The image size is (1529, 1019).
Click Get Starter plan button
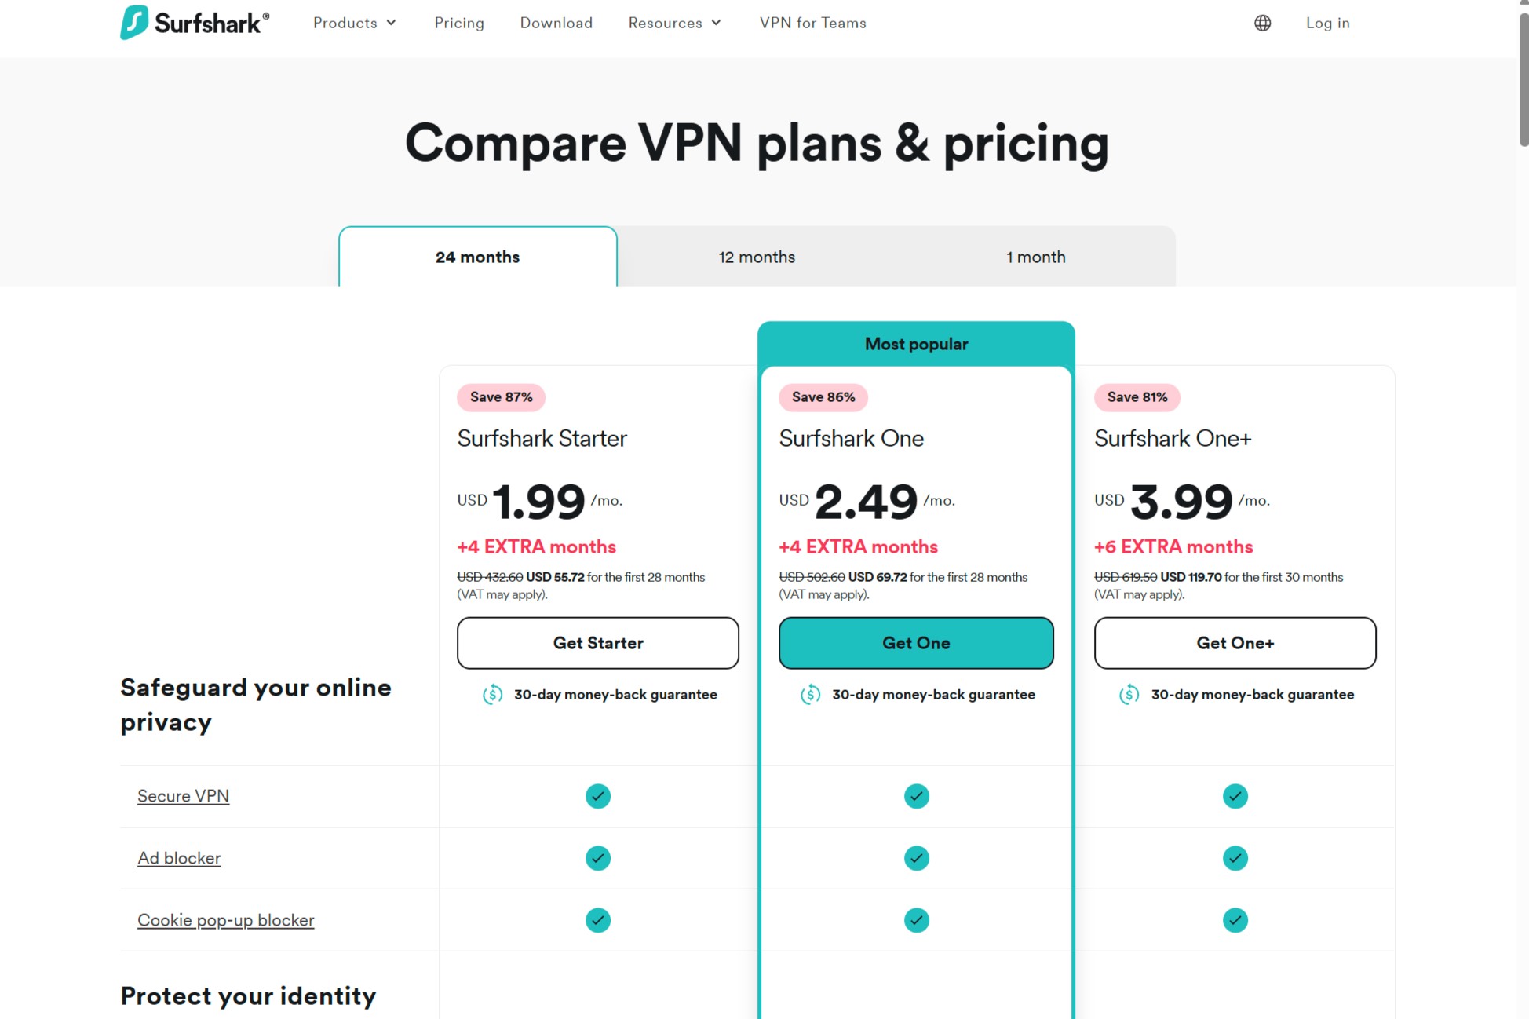598,642
